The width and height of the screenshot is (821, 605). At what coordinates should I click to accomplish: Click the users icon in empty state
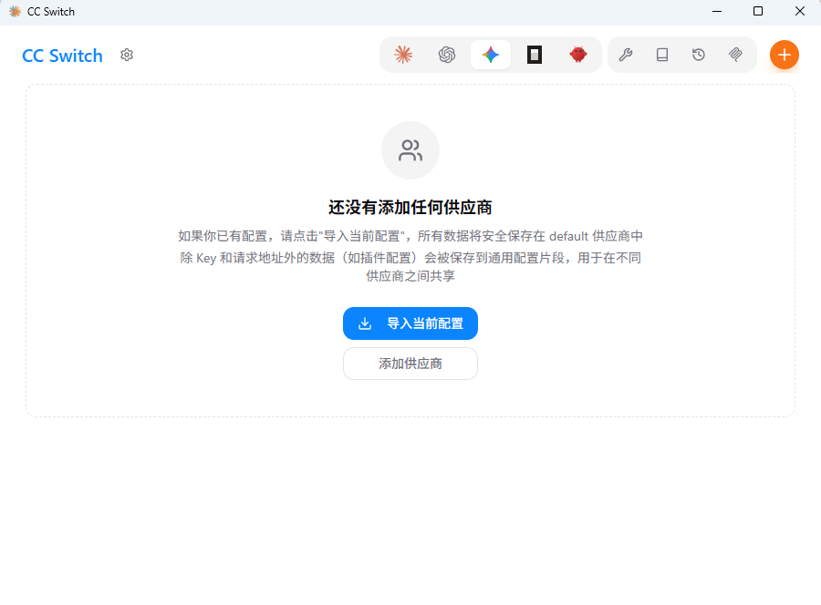(410, 150)
